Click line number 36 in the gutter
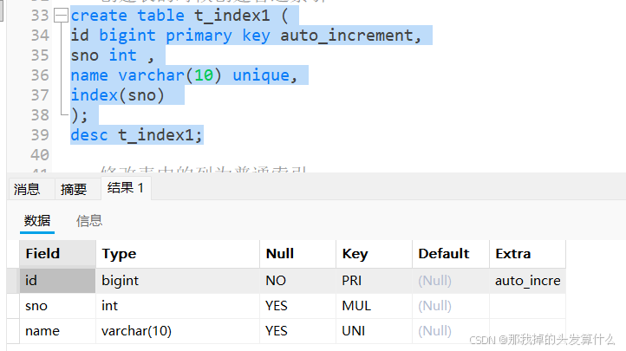Screen dimensions: 626x351 point(40,75)
